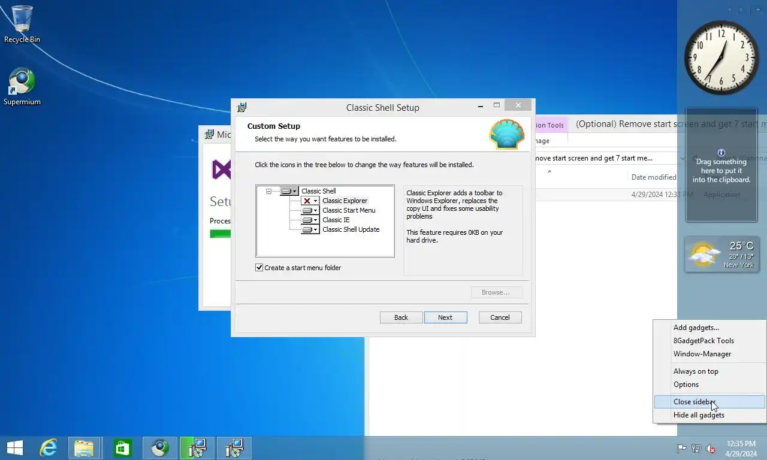Open the Classic IE feature dropdown
The height and width of the screenshot is (460, 767).
[310, 220]
